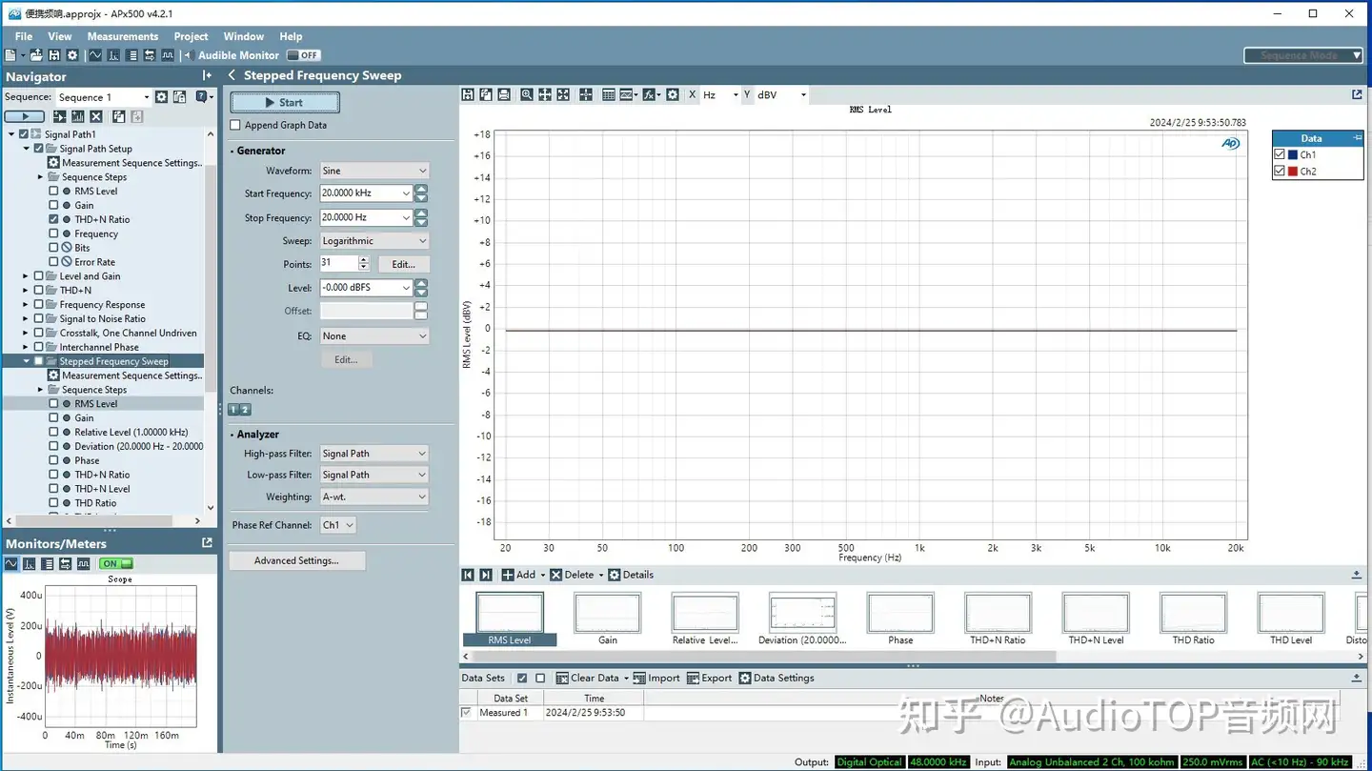
Task: Copy graph to clipboard icon
Action: point(486,94)
